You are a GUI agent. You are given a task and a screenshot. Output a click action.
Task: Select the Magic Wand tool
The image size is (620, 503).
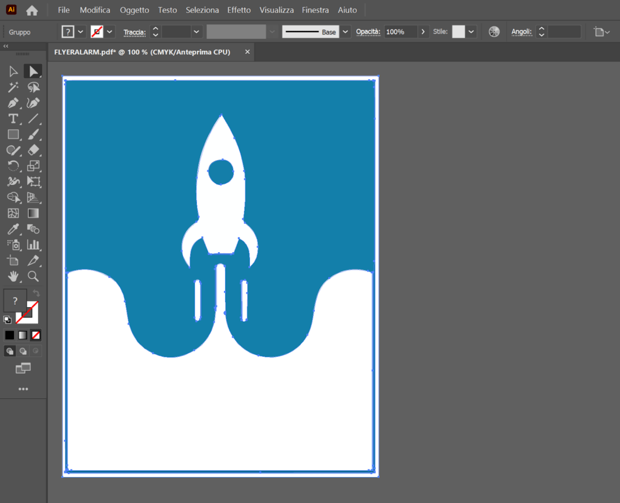(13, 88)
